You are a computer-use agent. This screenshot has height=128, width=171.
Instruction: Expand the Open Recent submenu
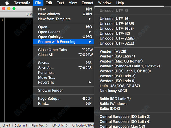tap(49, 32)
